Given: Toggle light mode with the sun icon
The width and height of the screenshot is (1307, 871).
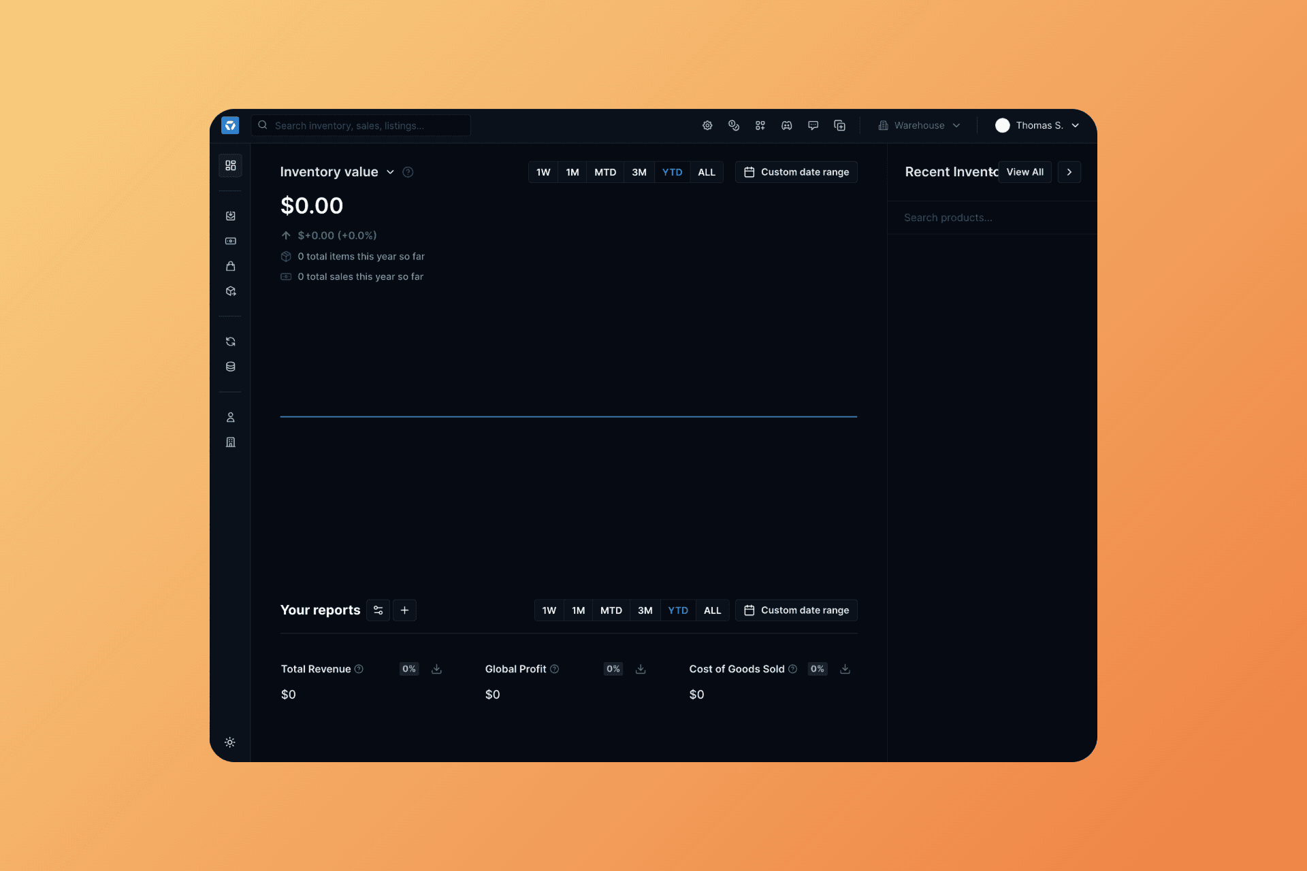Looking at the screenshot, I should point(230,742).
